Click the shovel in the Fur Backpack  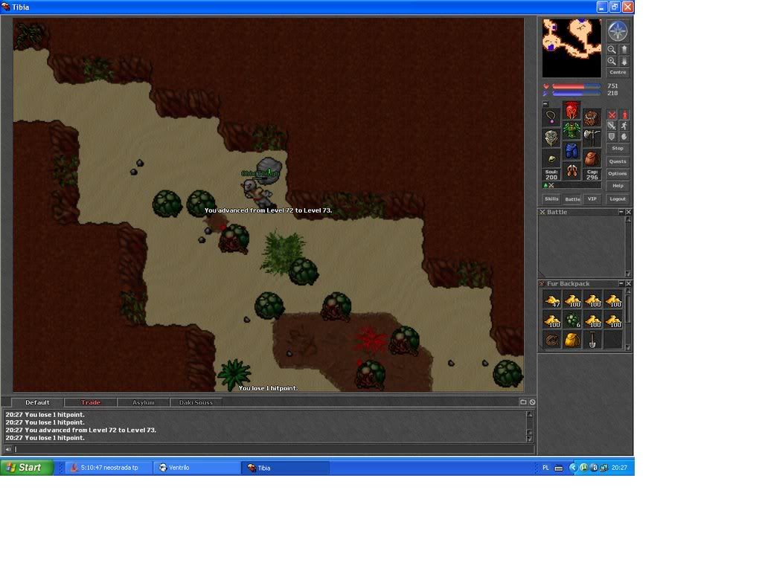tap(592, 341)
